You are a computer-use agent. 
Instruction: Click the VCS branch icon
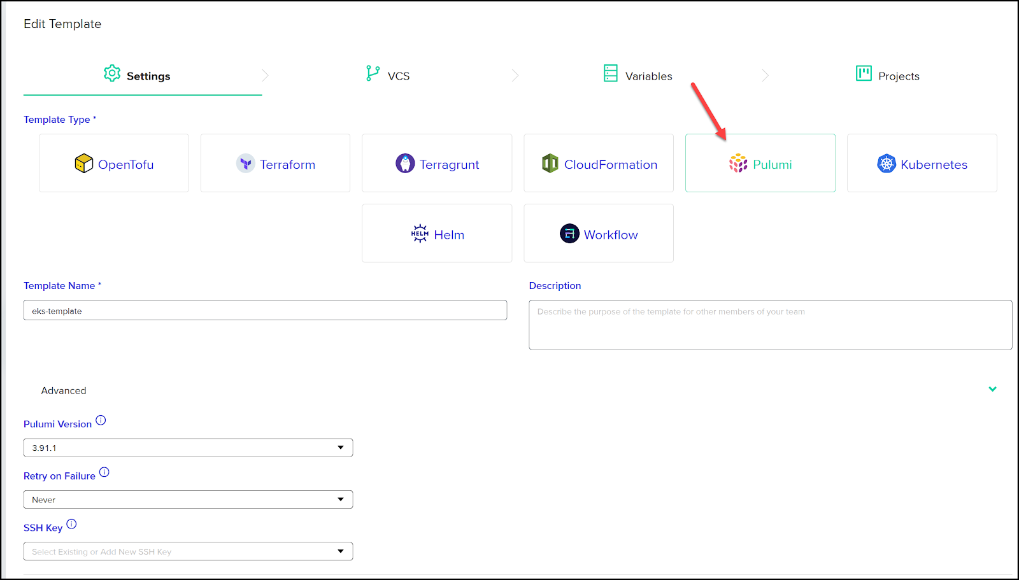(373, 73)
